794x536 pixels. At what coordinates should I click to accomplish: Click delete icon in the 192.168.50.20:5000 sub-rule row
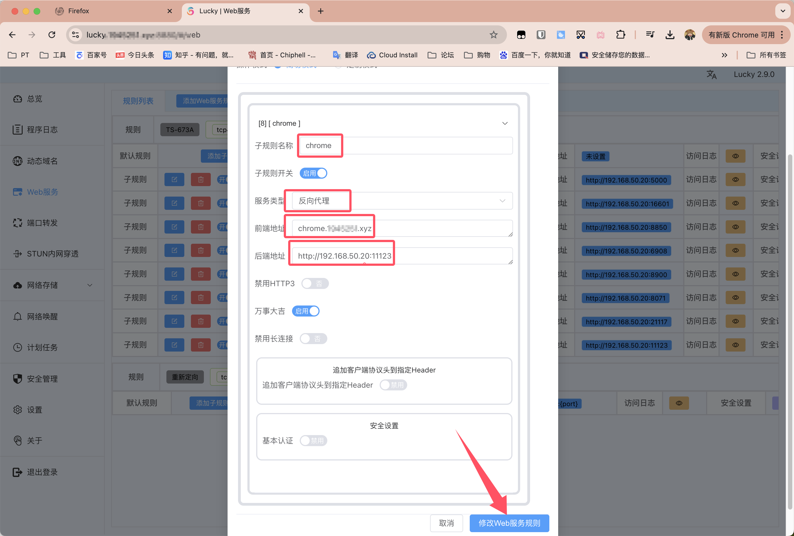coord(201,179)
